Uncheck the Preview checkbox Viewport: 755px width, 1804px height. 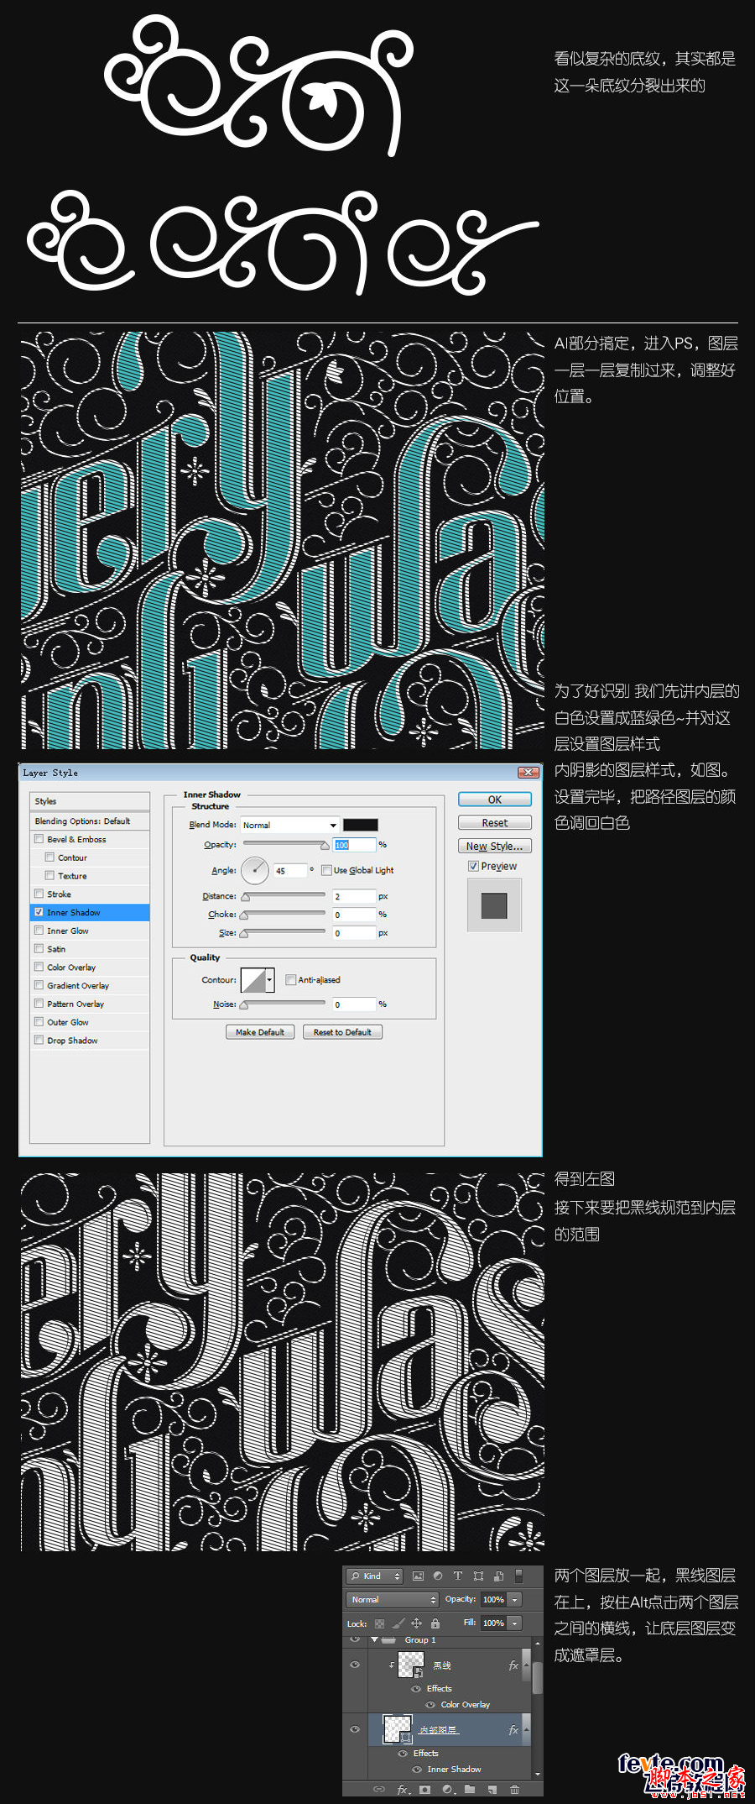tap(473, 866)
